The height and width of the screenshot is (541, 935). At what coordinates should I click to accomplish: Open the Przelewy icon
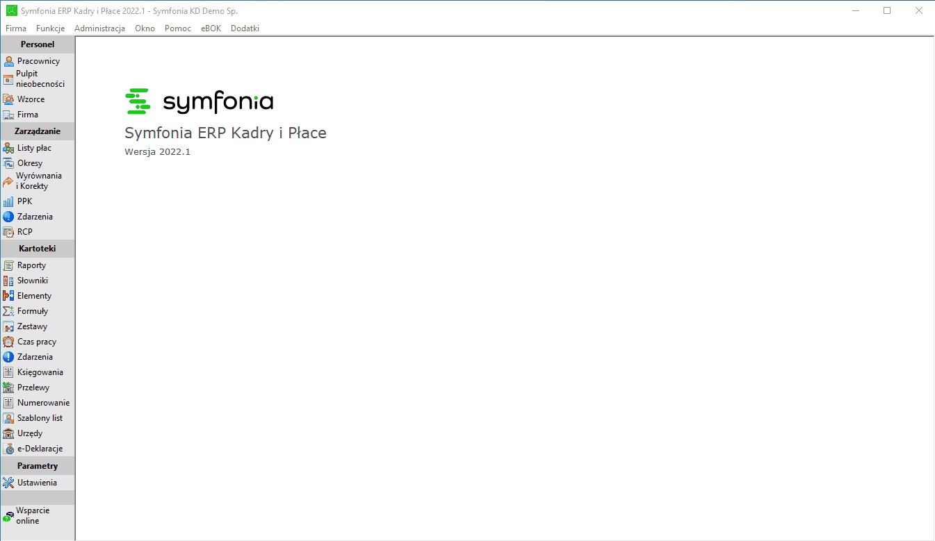[8, 388]
